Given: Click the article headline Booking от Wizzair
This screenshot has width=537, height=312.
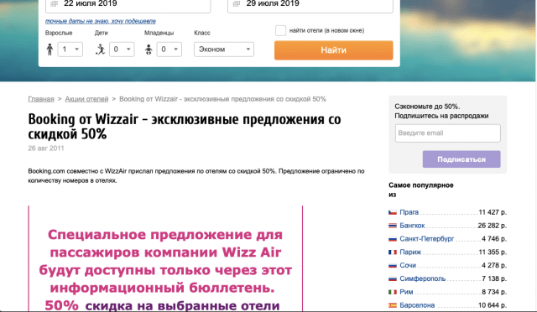Looking at the screenshot, I should tap(185, 127).
